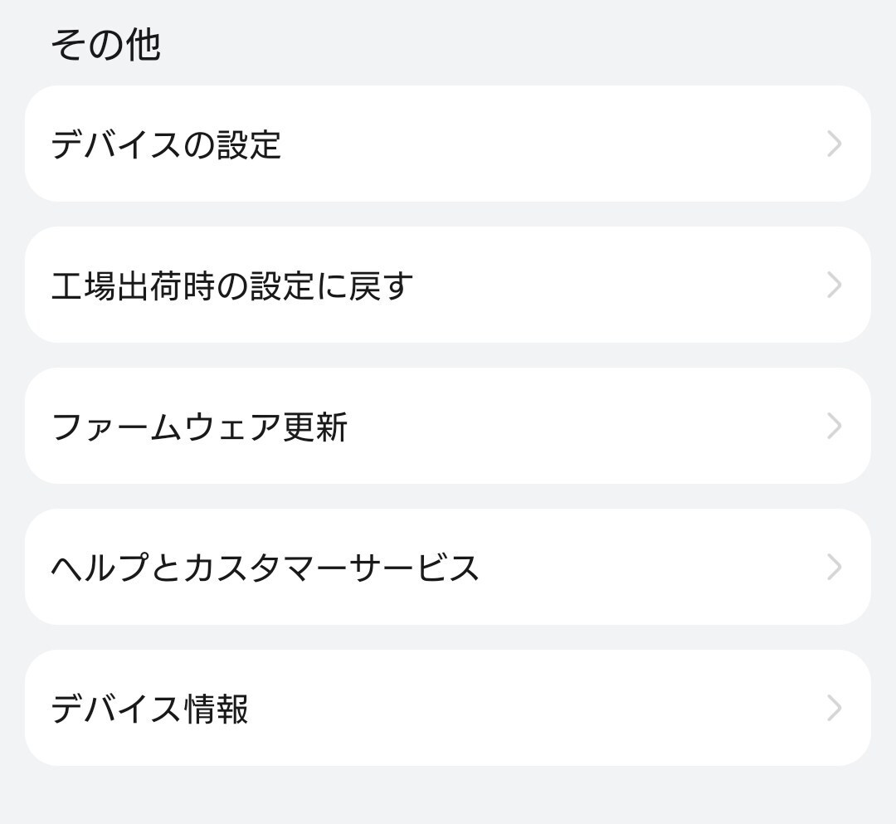Expand the device info card (デバイス情報)
The image size is (896, 824).
pyautogui.click(x=448, y=708)
